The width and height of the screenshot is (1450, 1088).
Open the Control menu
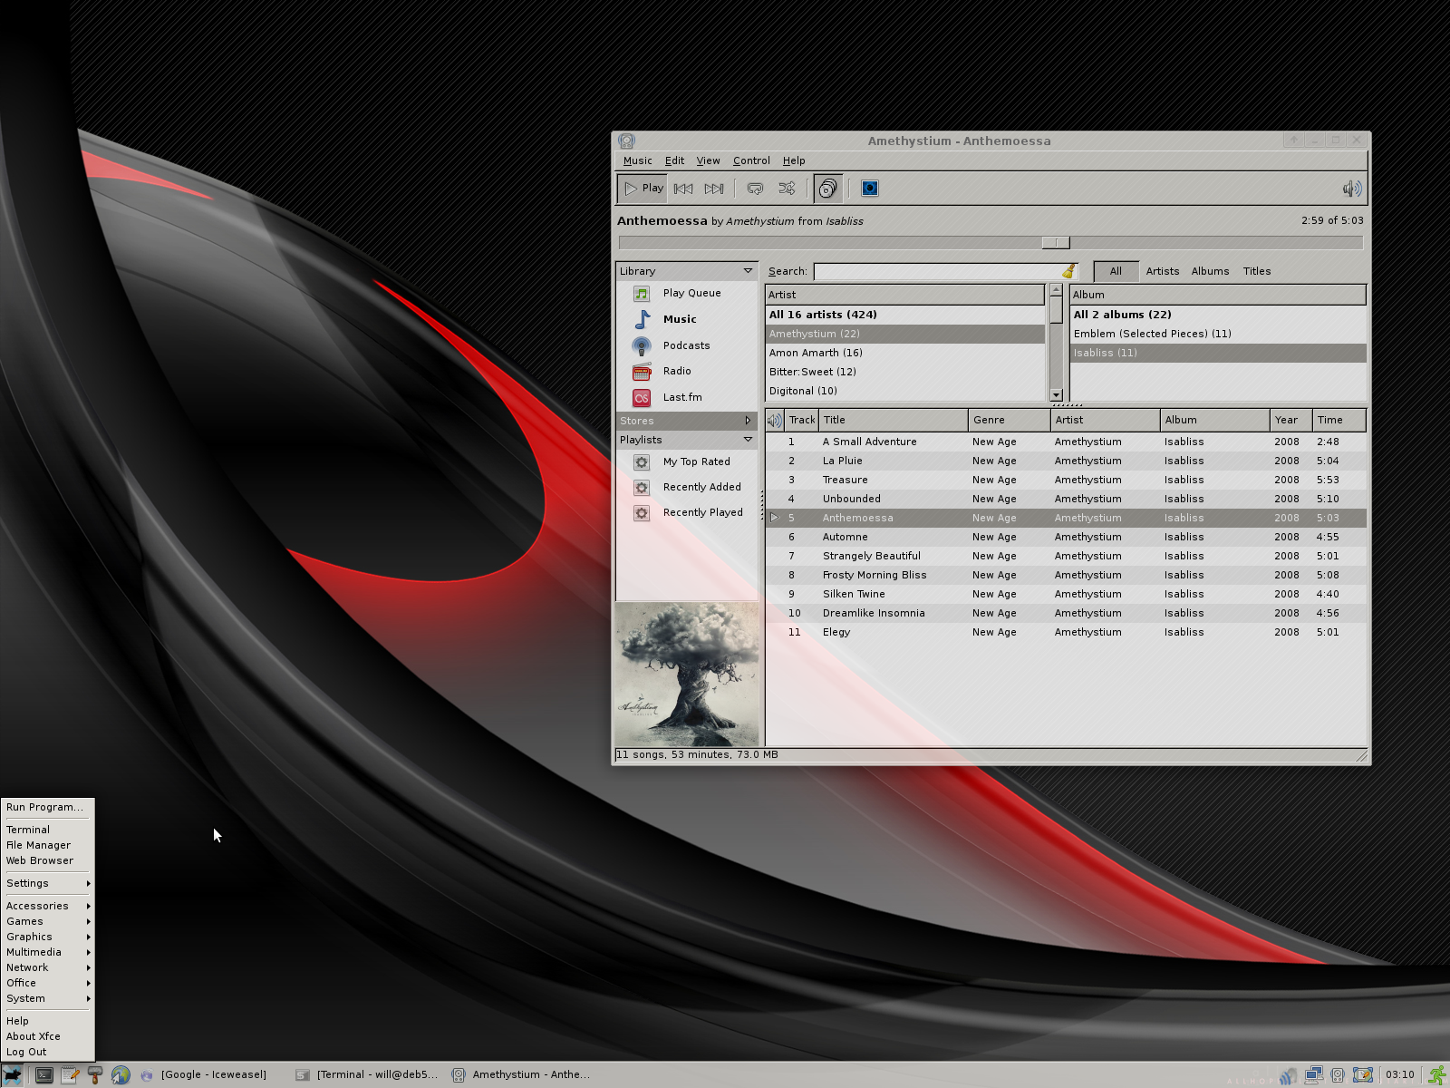click(751, 160)
